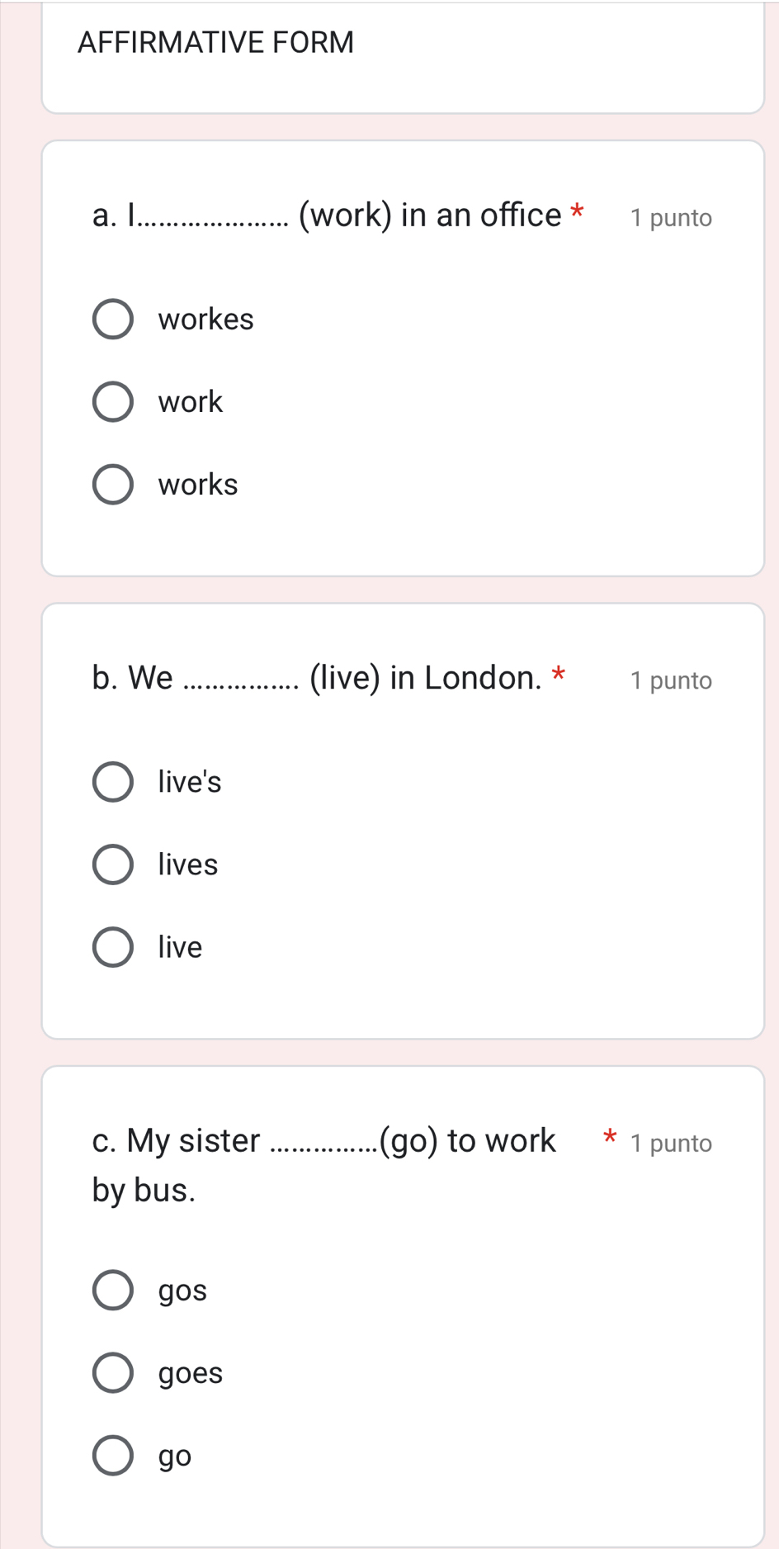Image resolution: width=779 pixels, height=1549 pixels.
Task: Click the 'by bus.' line of question c
Action: pyautogui.click(x=144, y=1191)
